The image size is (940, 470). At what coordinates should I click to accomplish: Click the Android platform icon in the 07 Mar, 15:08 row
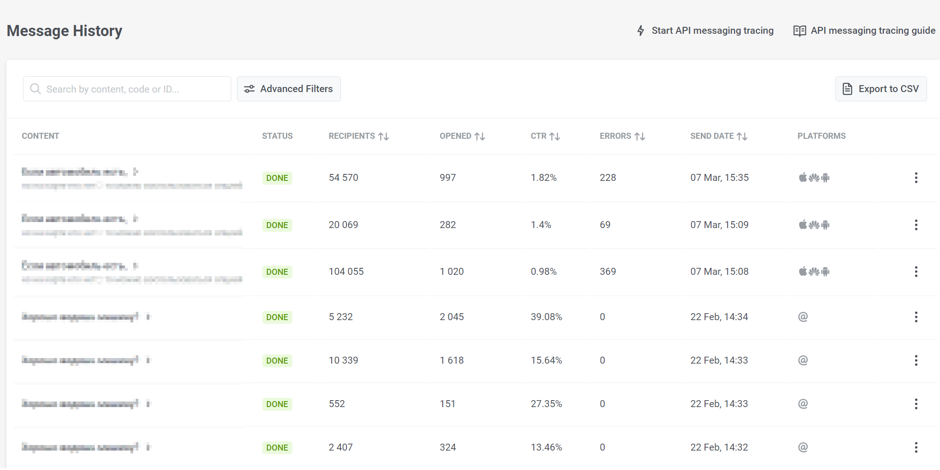tap(825, 272)
